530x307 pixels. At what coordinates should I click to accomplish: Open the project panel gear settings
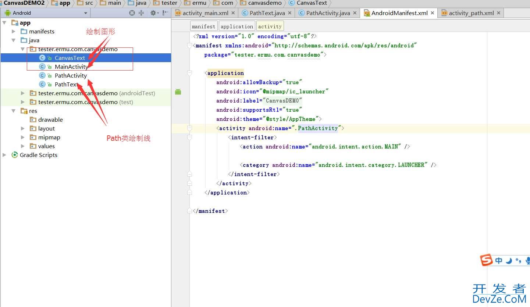[x=154, y=13]
